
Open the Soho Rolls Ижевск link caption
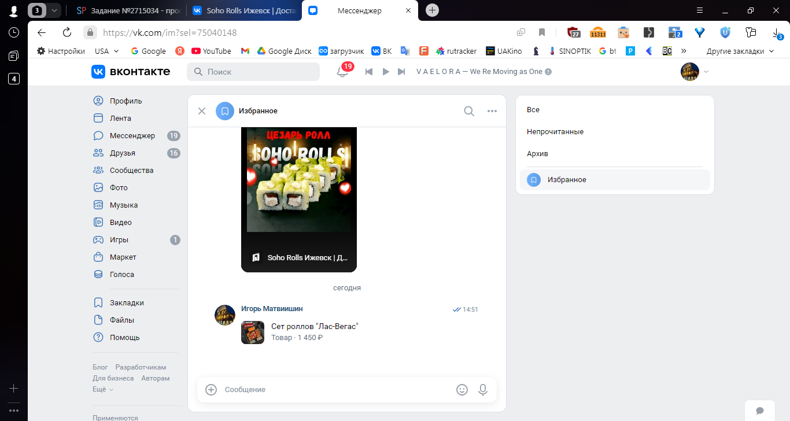point(308,257)
